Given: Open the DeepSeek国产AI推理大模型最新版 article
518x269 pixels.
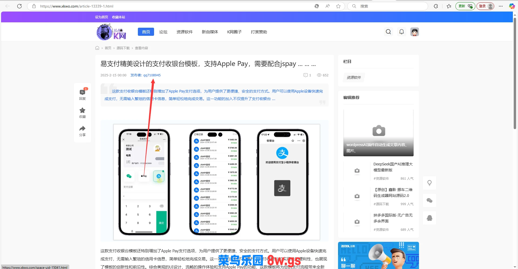Looking at the screenshot, I should coord(393,167).
